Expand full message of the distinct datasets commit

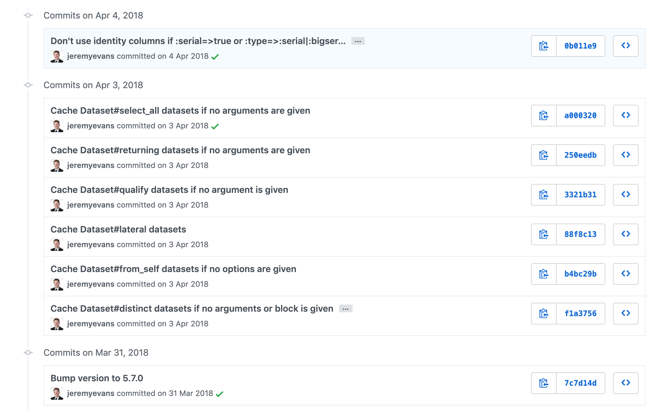[x=345, y=308]
